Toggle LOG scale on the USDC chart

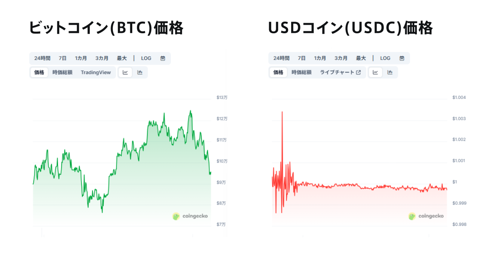pos(385,58)
